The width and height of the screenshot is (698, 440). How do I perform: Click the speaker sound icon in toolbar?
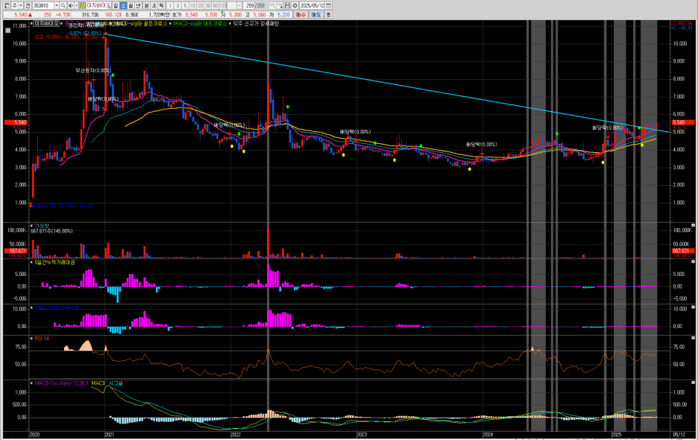(x=70, y=5)
